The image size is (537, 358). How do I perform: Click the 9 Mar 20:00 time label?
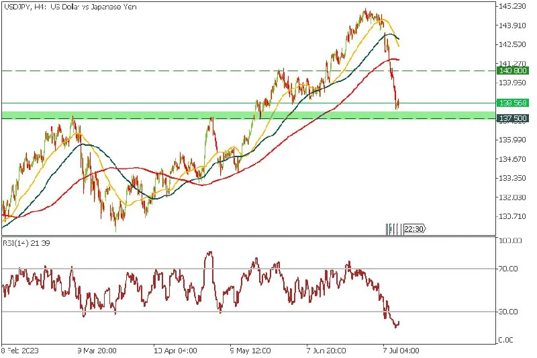coord(97,351)
